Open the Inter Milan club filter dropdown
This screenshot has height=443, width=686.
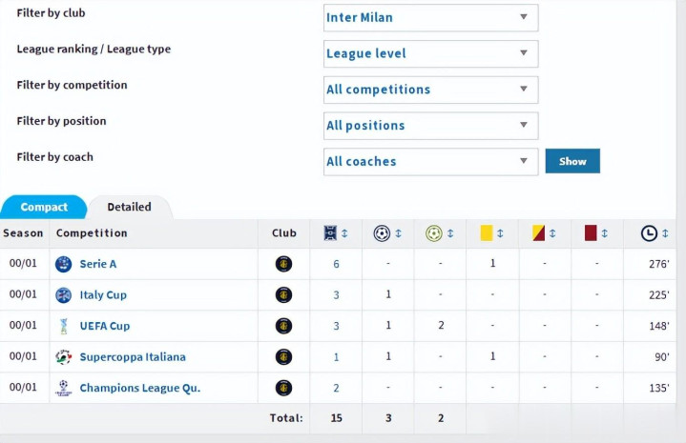(430, 17)
